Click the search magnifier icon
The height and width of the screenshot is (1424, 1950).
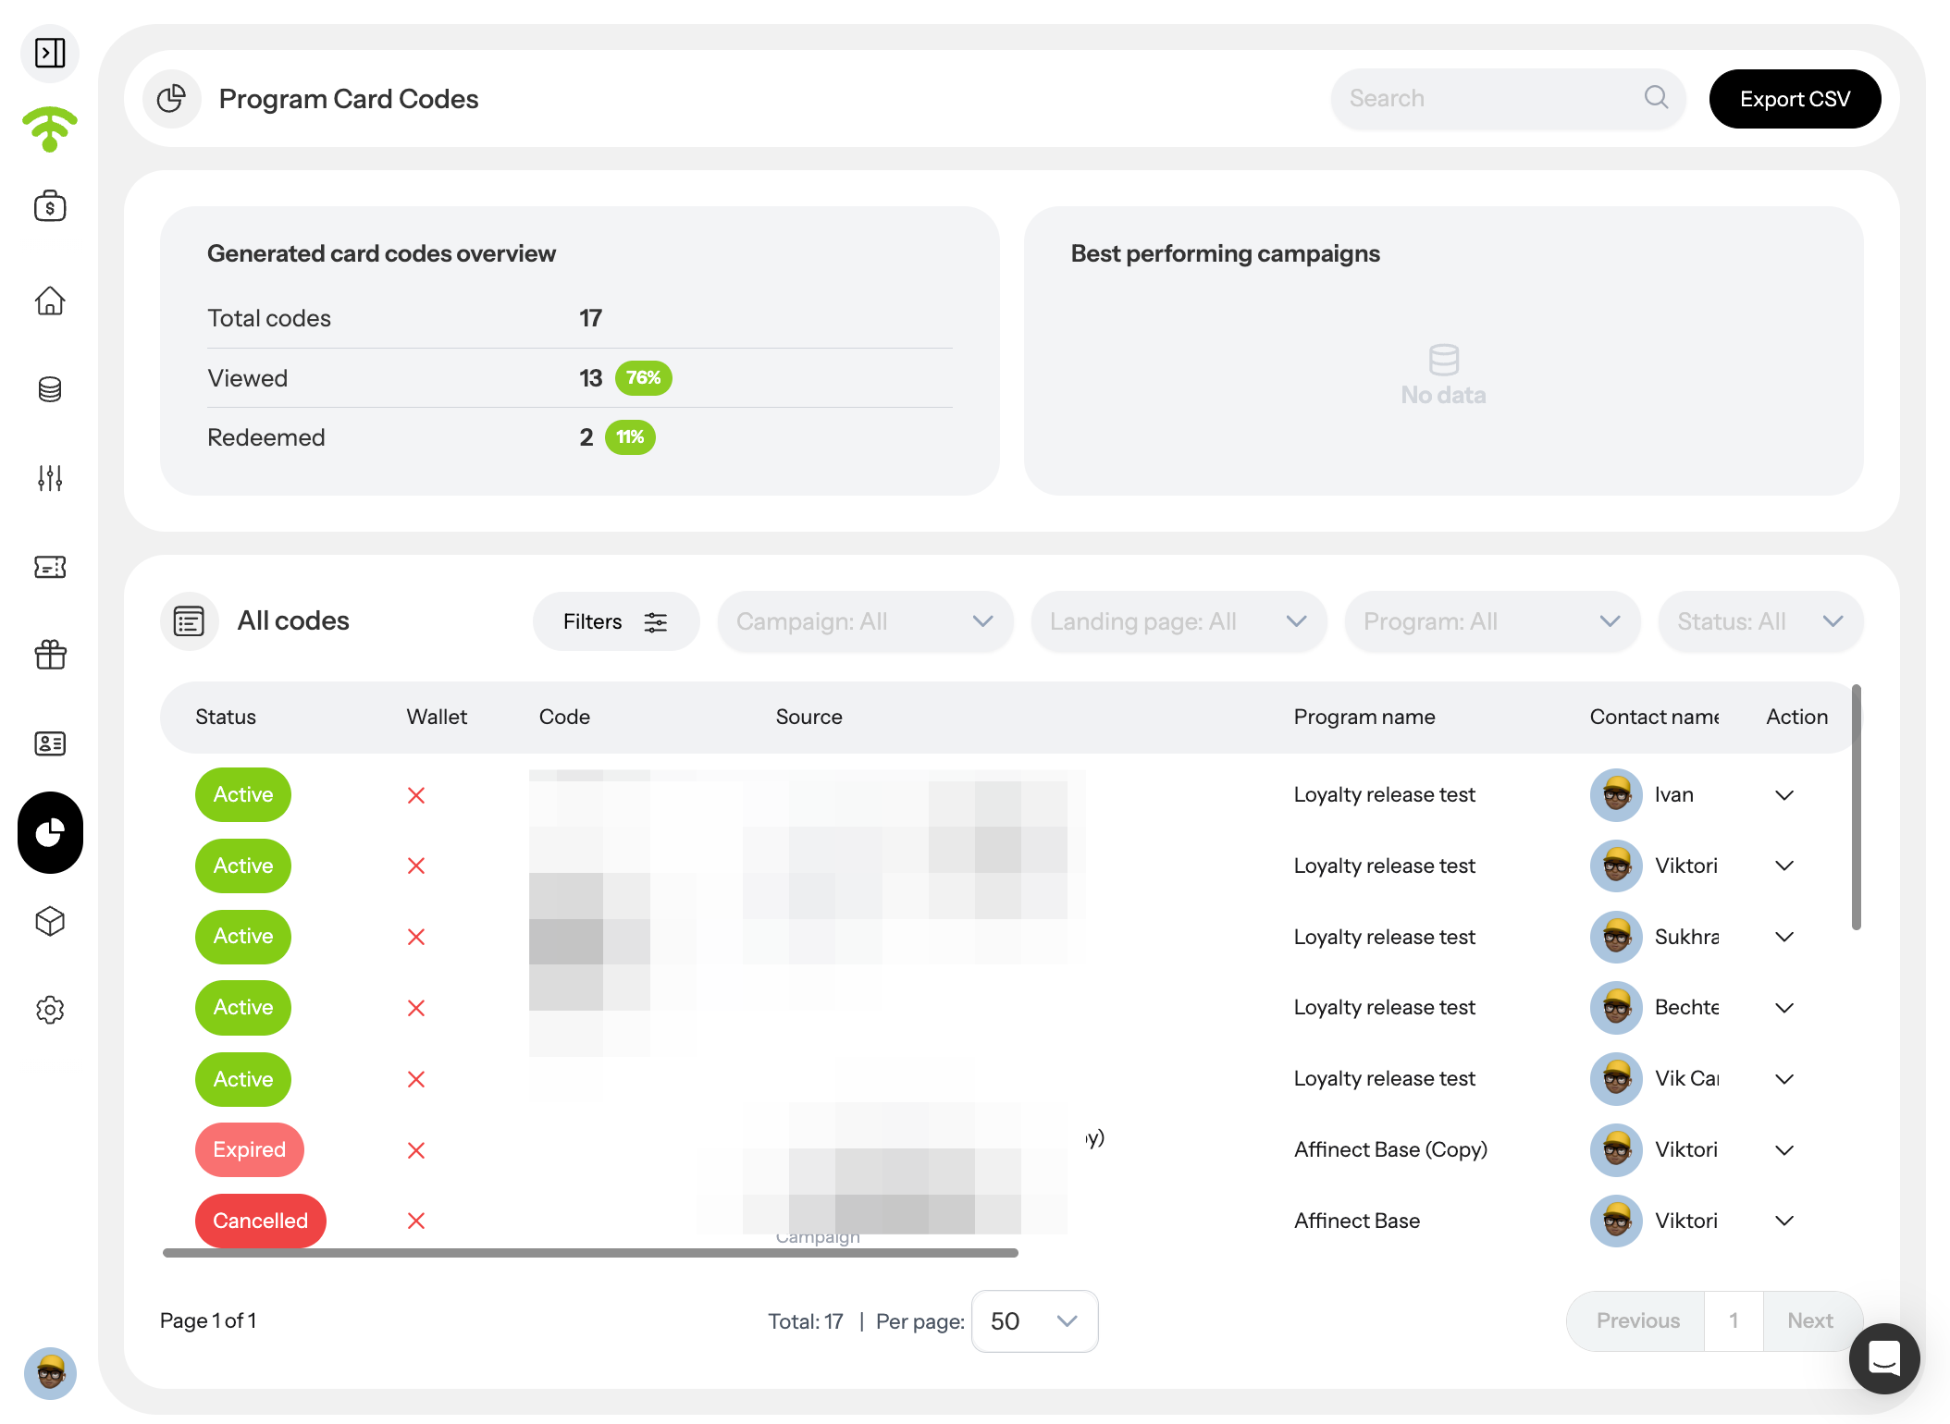click(1656, 97)
